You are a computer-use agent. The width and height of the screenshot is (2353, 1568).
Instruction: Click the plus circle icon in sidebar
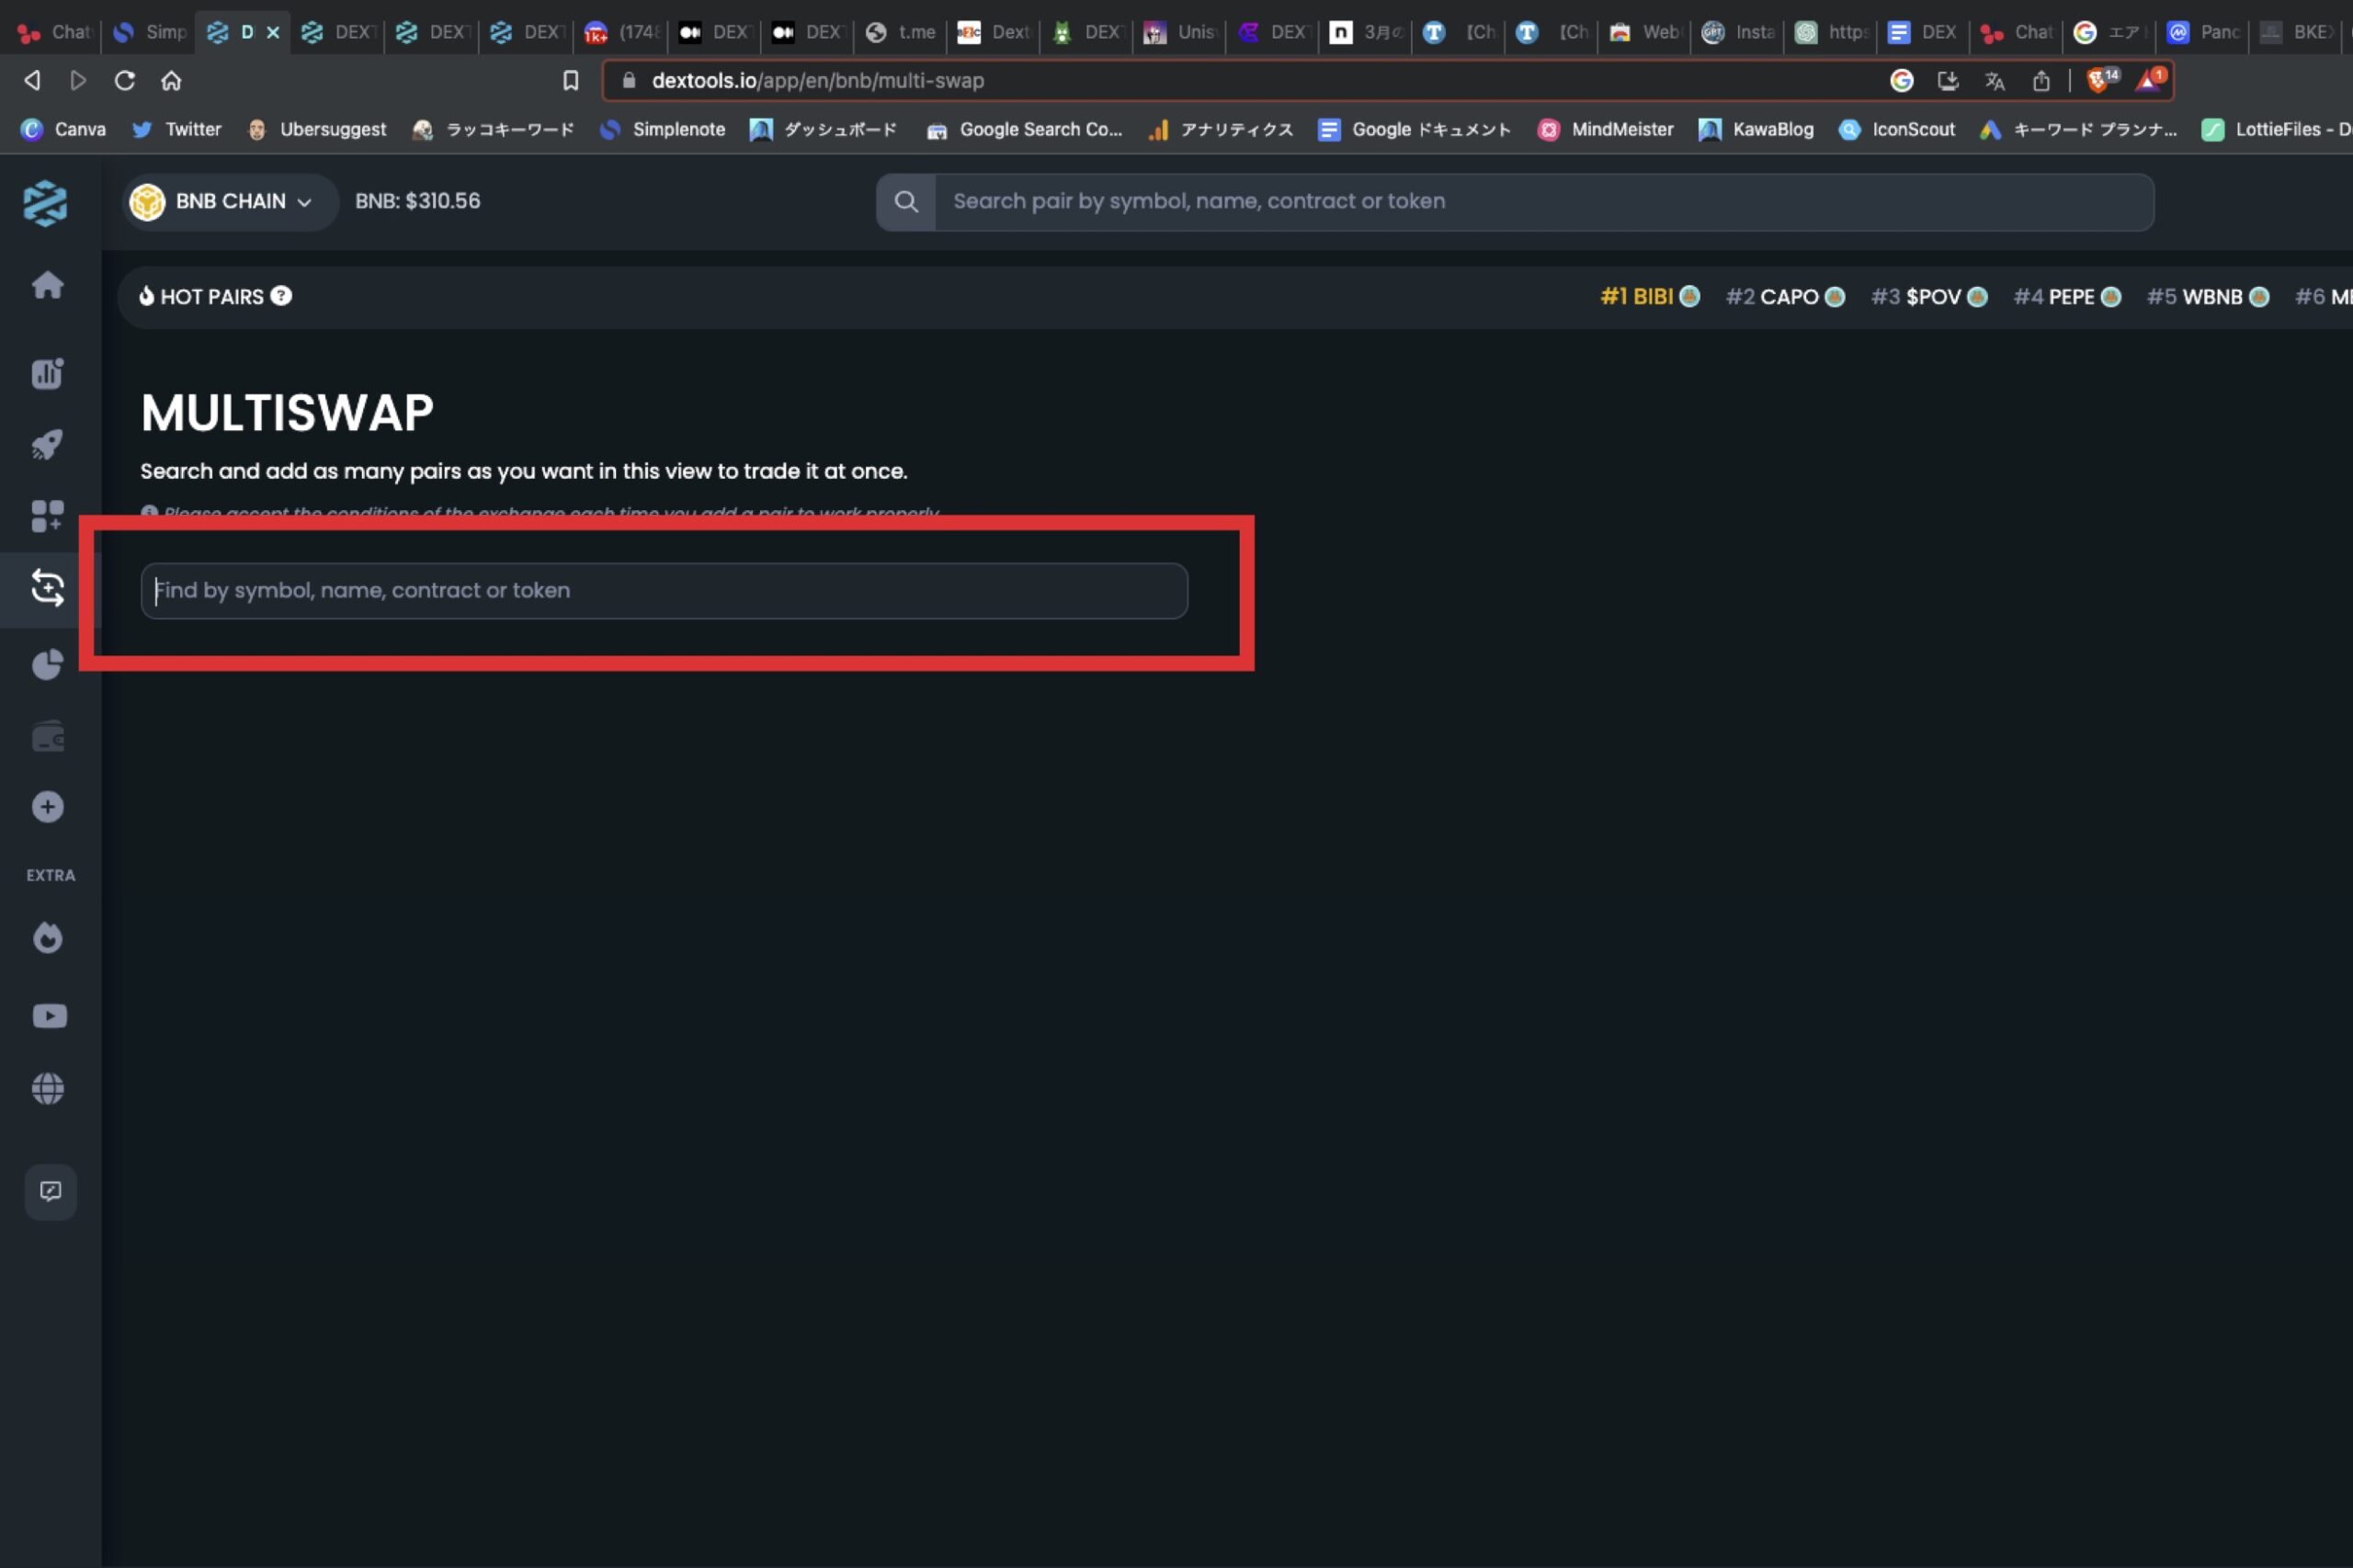(x=47, y=806)
